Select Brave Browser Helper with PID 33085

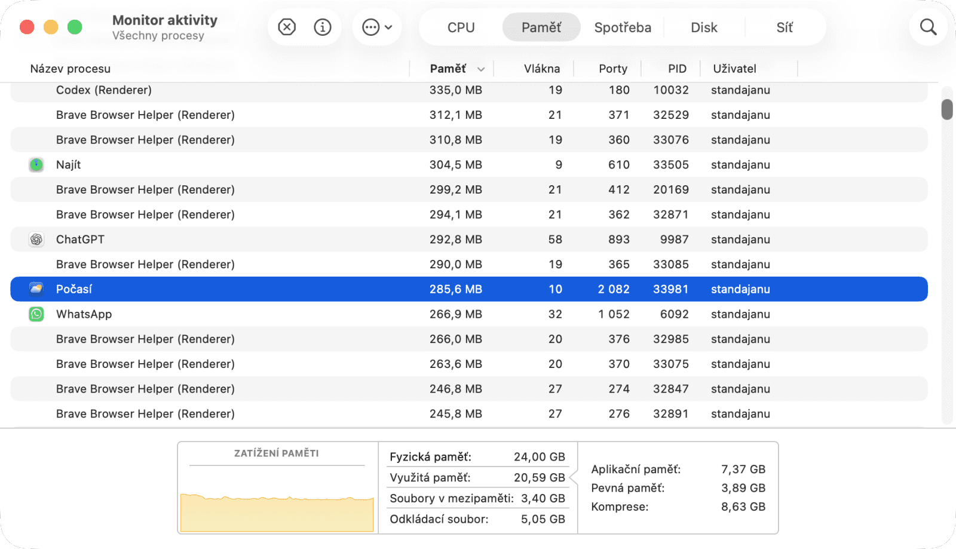[x=469, y=264]
